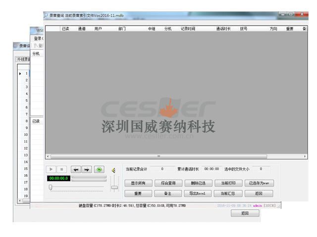The width and height of the screenshot is (317, 237).
Task: Click the 累计通话时长 value field
Action: tap(211, 169)
